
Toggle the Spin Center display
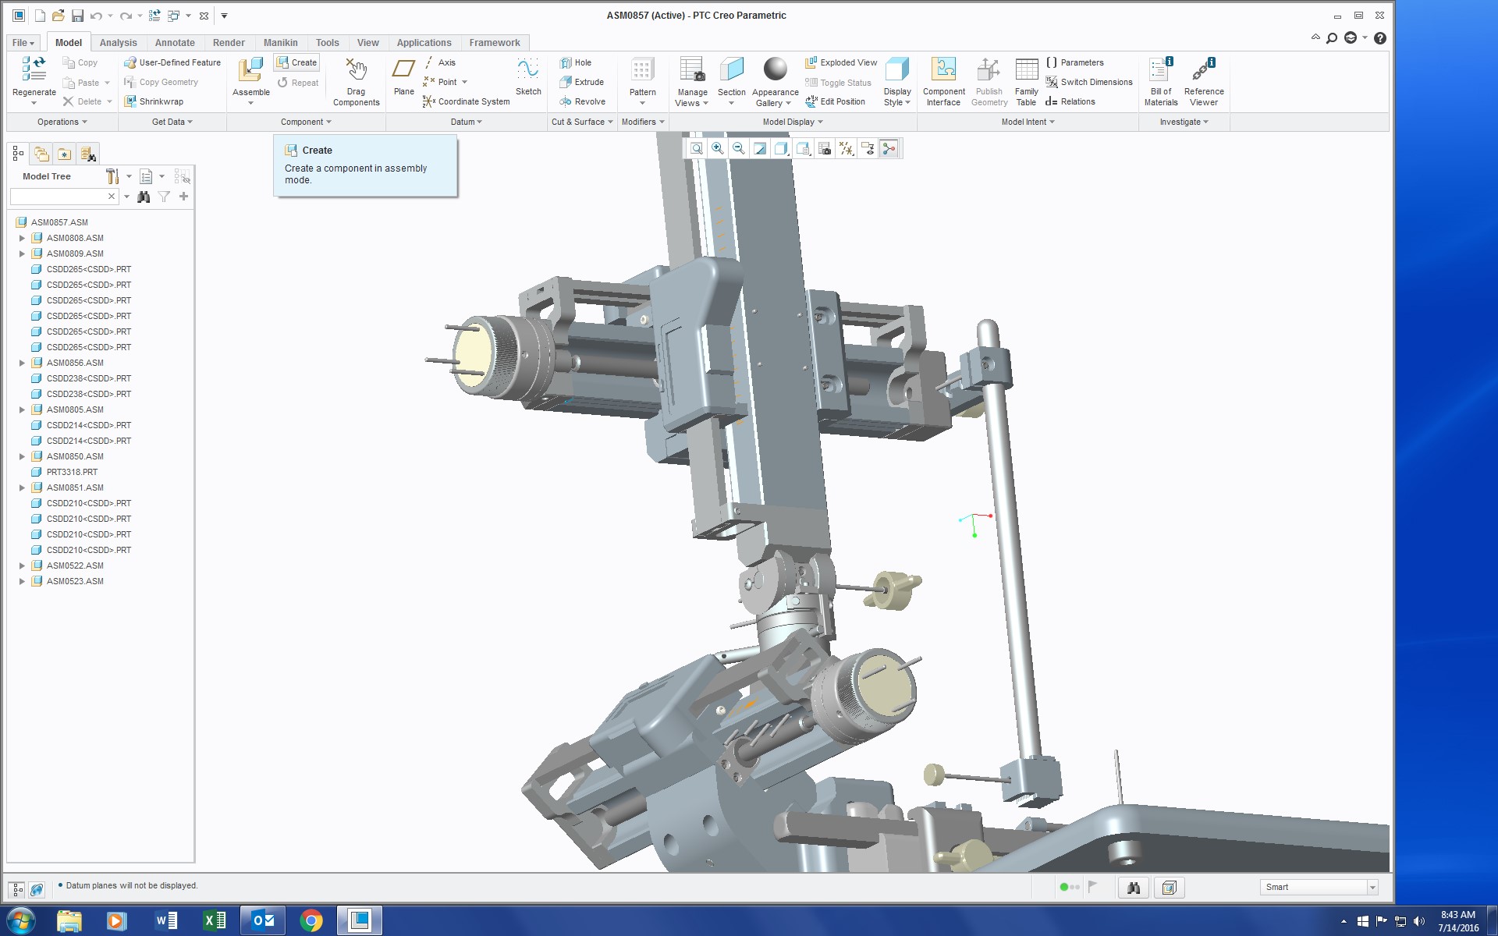click(x=889, y=148)
